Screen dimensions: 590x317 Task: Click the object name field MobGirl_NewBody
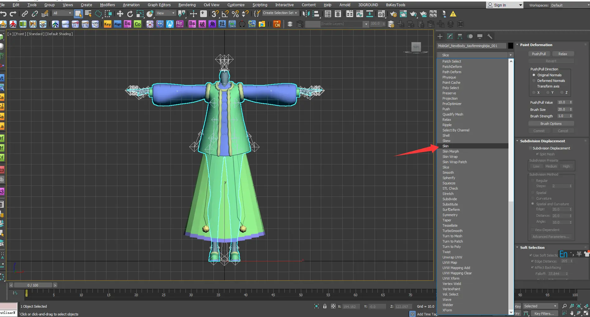pyautogui.click(x=471, y=46)
